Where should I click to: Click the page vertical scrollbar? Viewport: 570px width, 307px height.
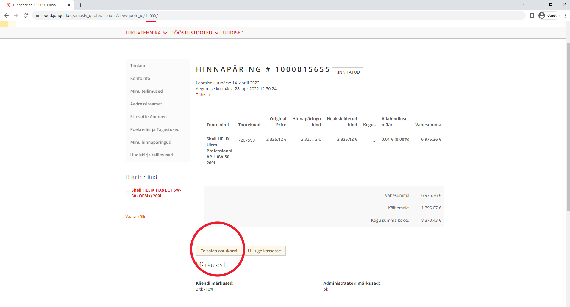[x=568, y=127]
